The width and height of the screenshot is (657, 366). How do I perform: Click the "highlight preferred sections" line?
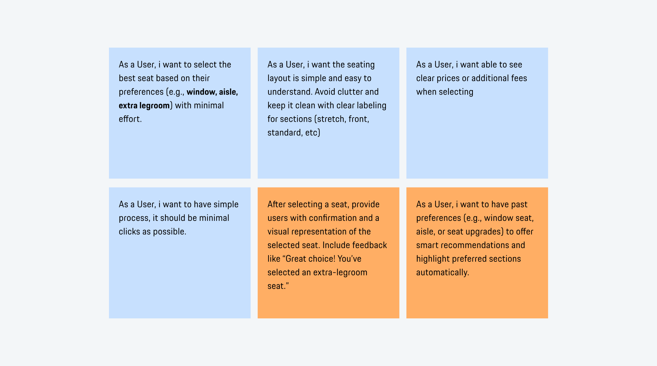(x=468, y=259)
